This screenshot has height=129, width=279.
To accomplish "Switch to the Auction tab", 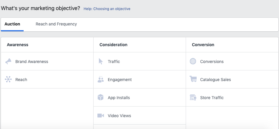I will tap(12, 24).
